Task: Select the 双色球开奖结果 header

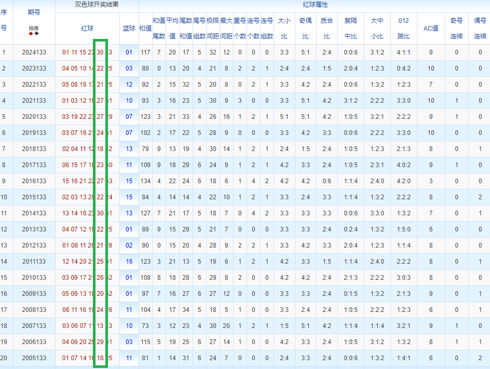Action: [97, 5]
